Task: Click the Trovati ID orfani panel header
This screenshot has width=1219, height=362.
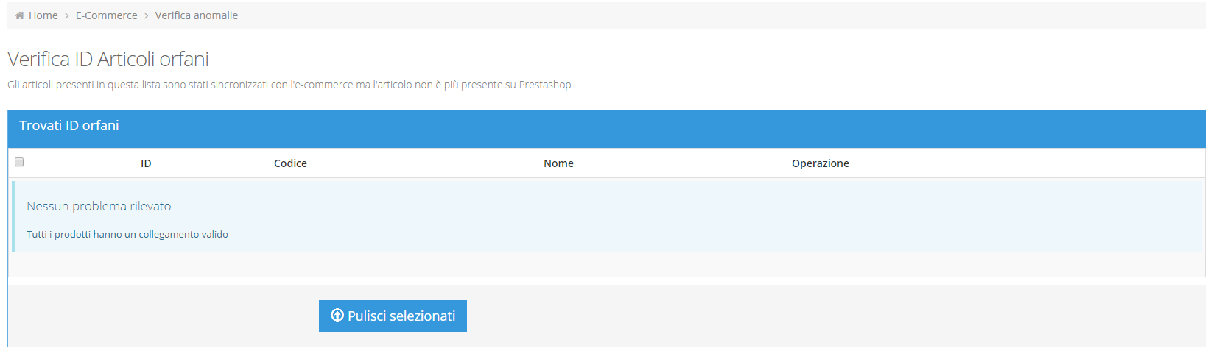Action: point(607,129)
